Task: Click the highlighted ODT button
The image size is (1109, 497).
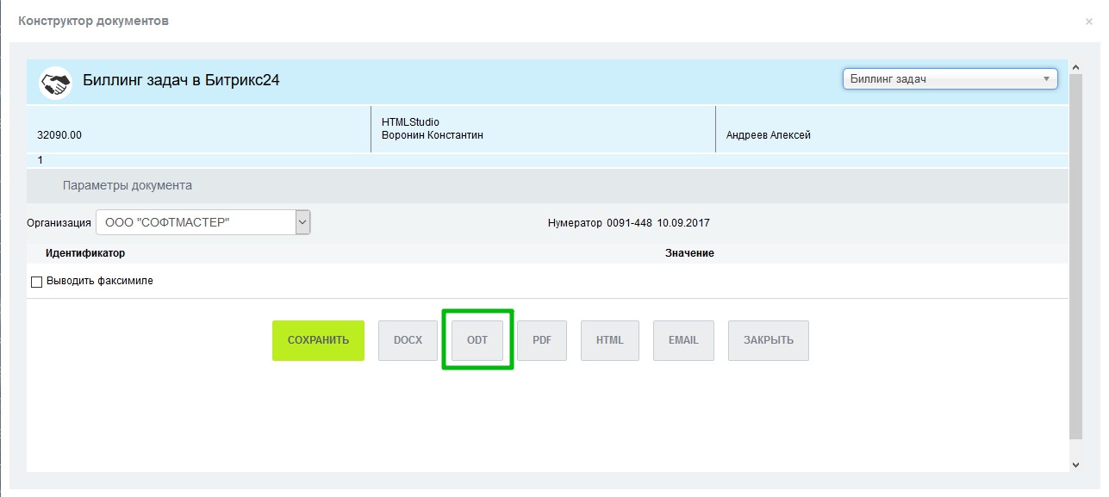Action: point(477,340)
